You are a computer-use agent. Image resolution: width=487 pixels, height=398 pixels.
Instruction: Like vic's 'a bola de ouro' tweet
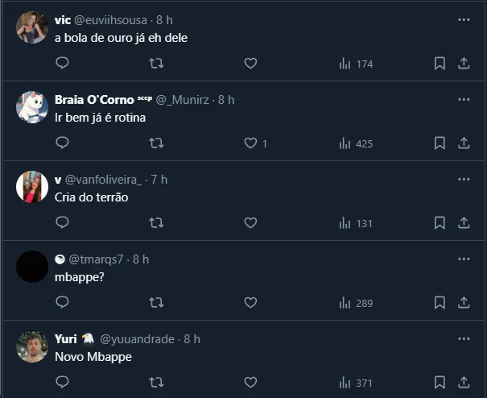pos(250,64)
